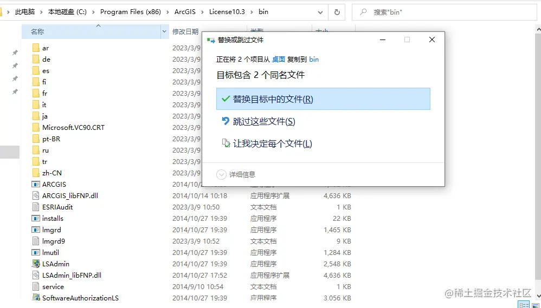
Task: Switch to details view icon
Action: tap(524, 305)
